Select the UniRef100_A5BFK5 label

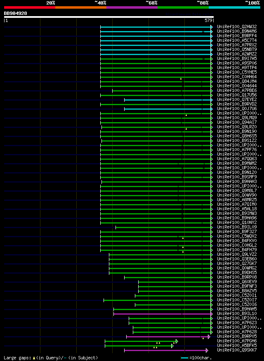(237, 346)
